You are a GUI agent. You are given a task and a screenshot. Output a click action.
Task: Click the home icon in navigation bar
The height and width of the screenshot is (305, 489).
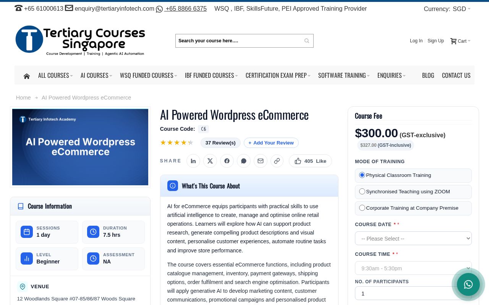27,76
